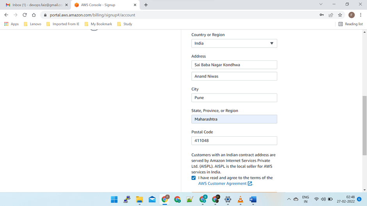Open the browser home page

[34, 15]
